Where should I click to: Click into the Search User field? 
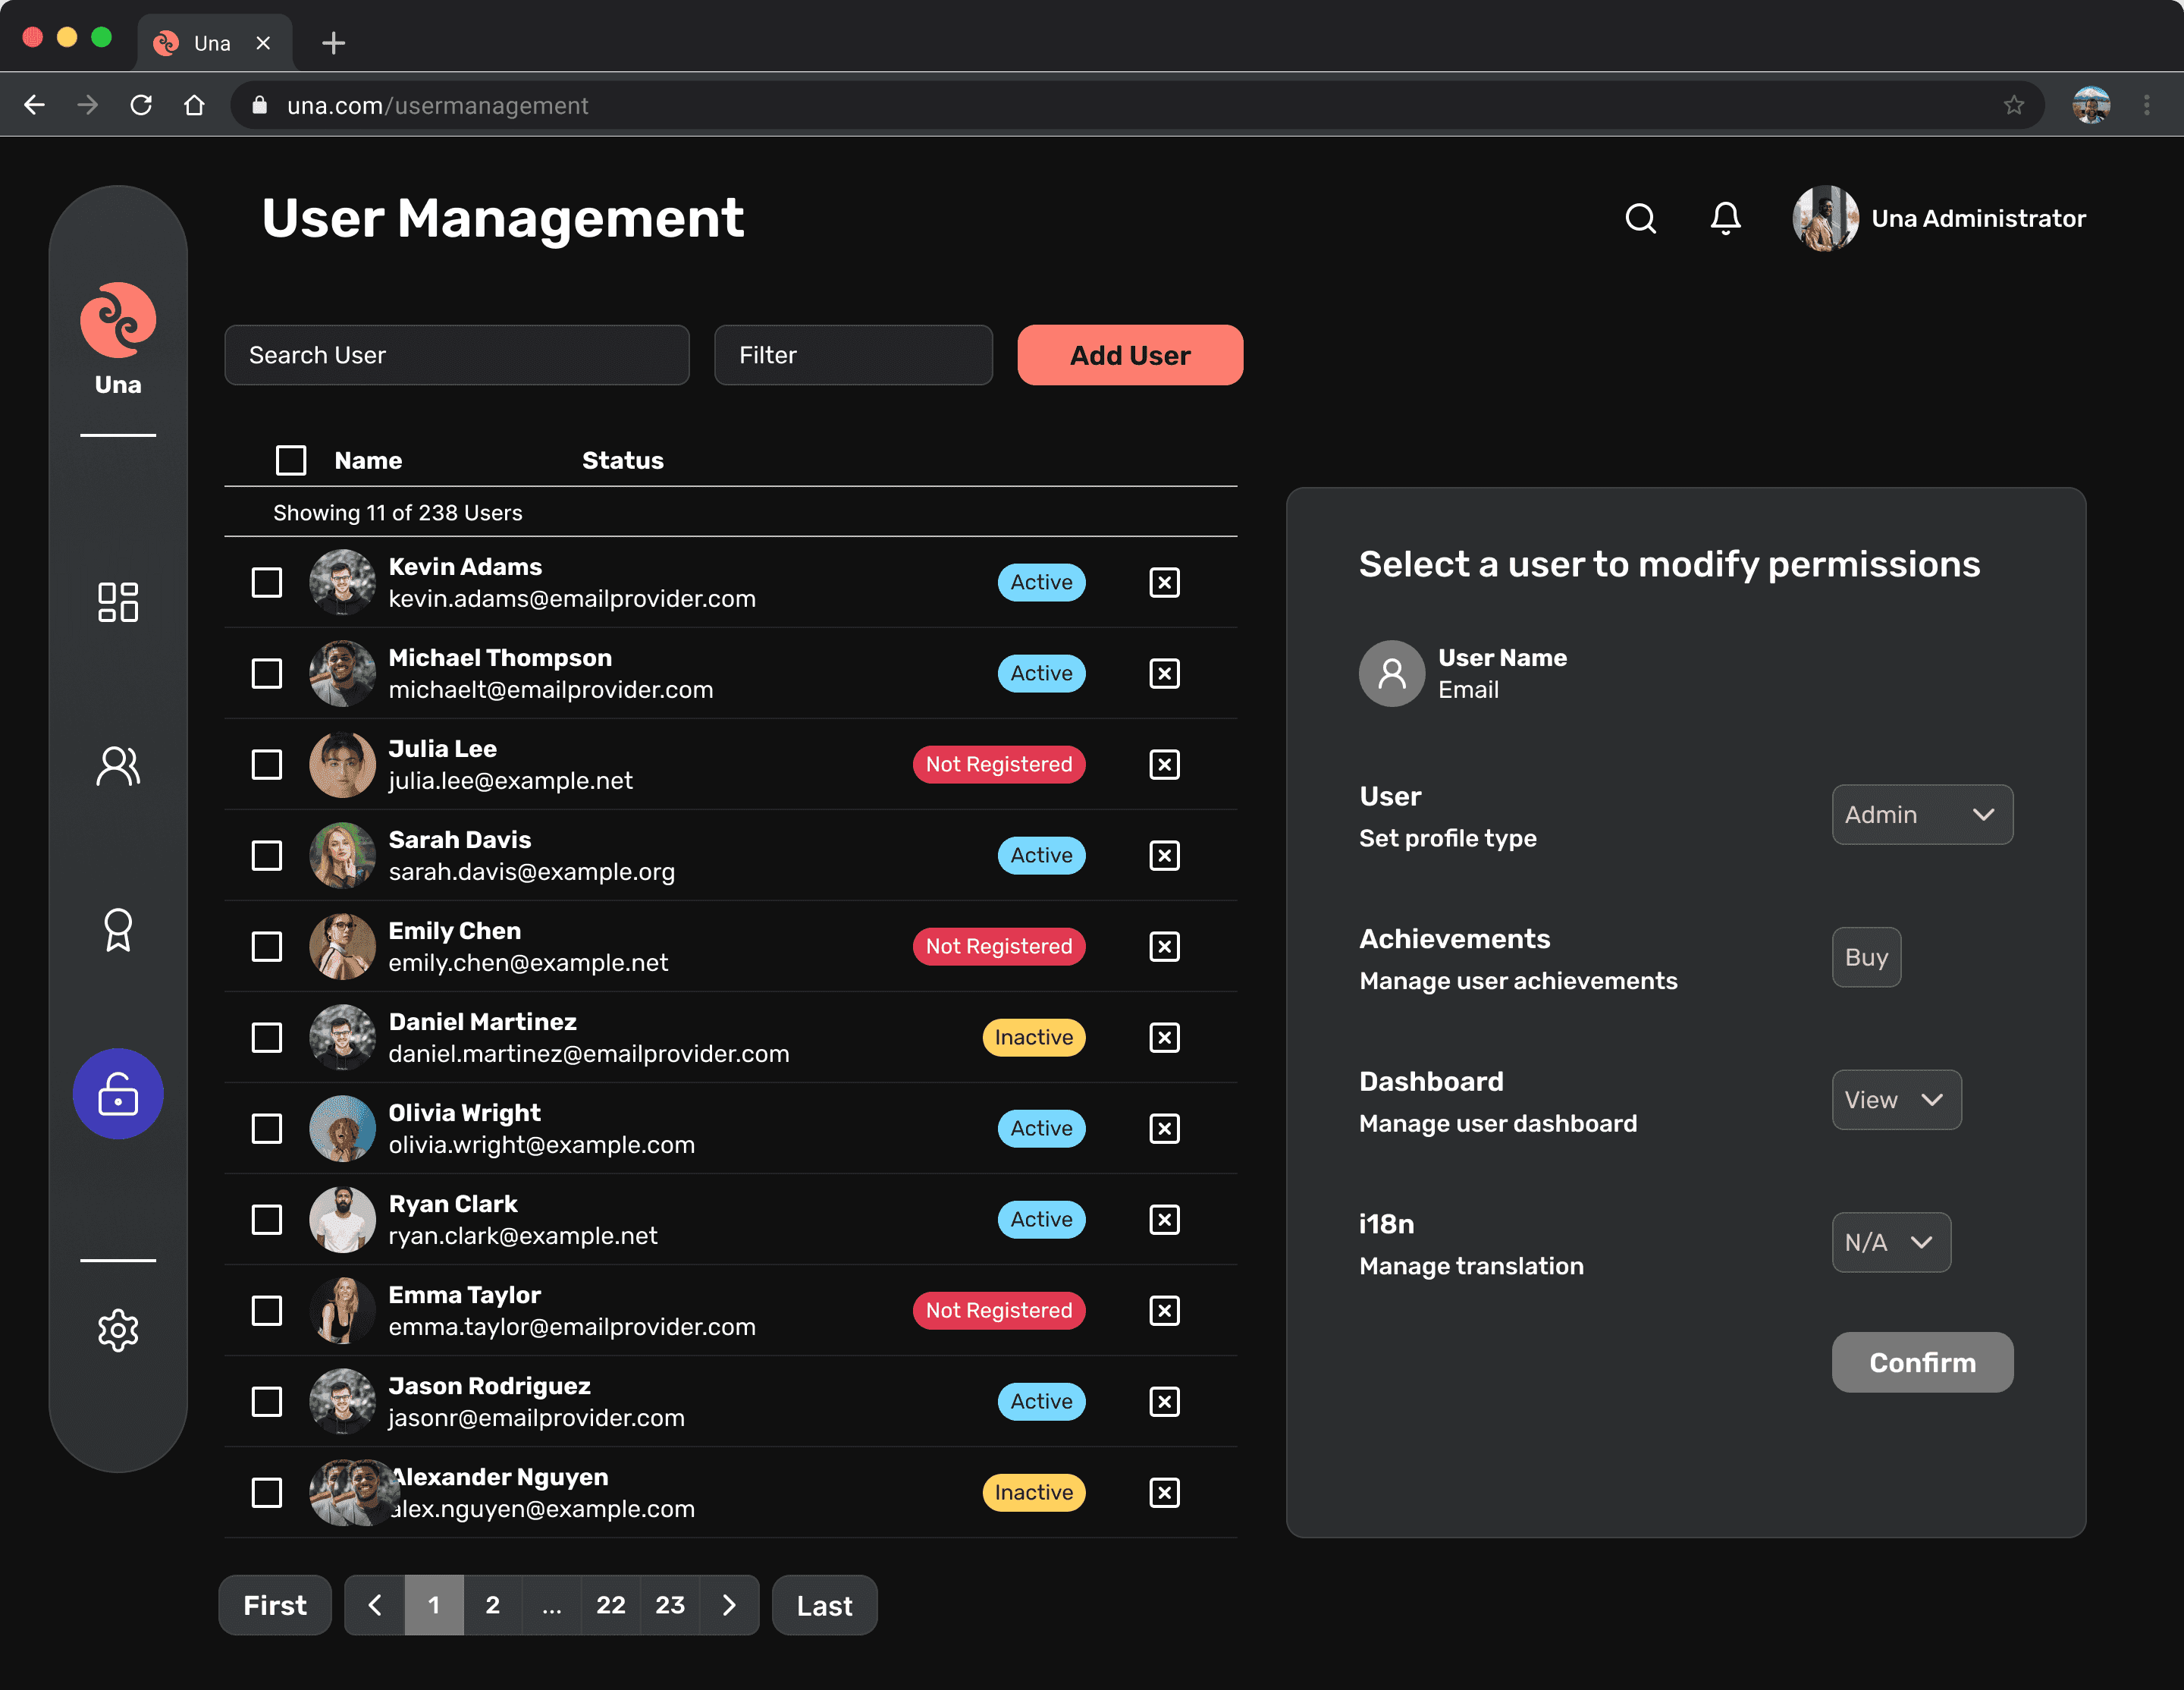tap(456, 355)
